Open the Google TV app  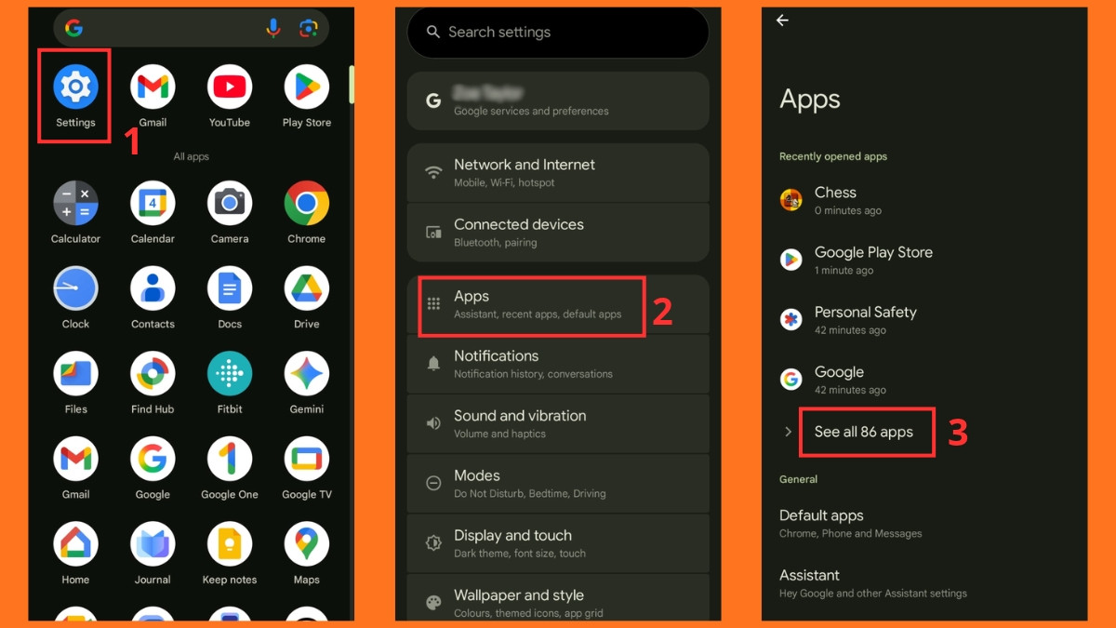[307, 460]
